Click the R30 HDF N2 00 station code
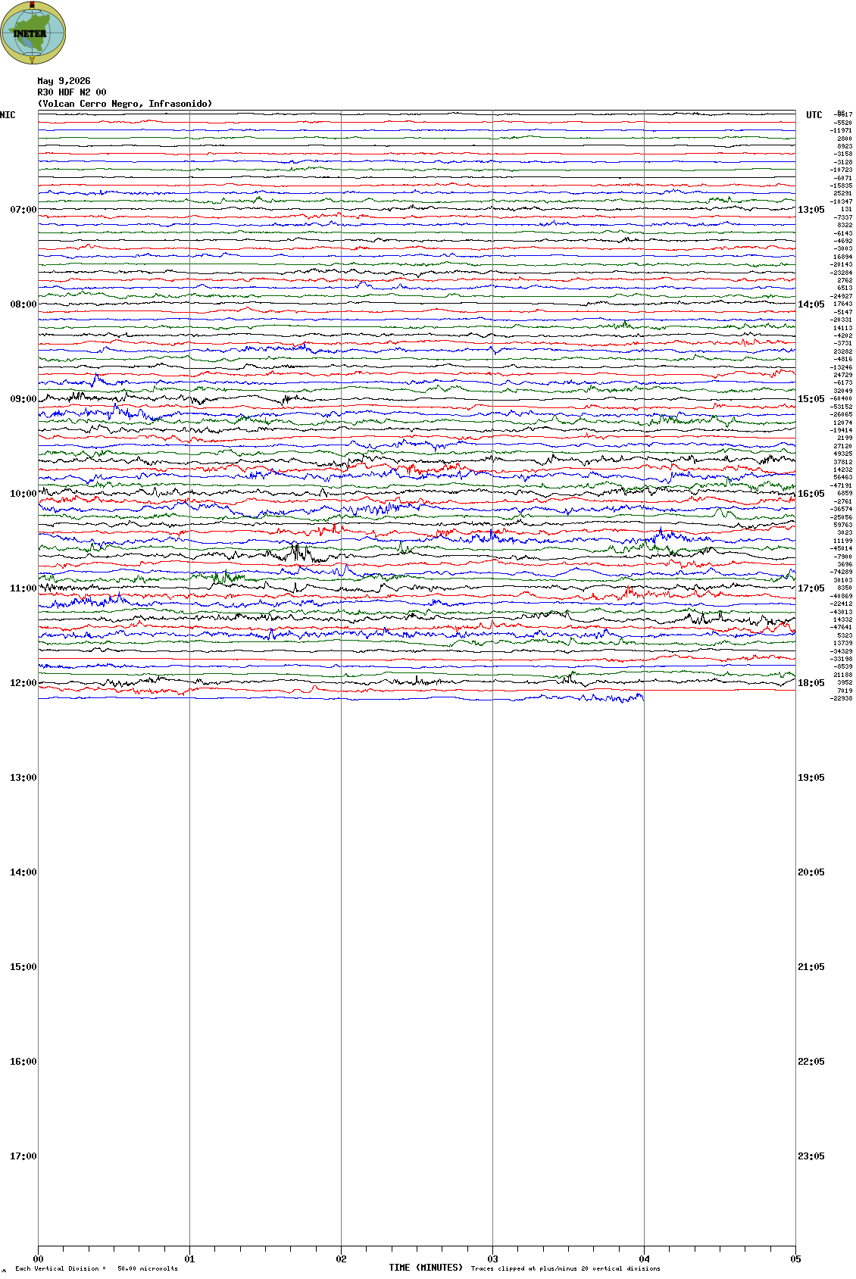 point(72,92)
